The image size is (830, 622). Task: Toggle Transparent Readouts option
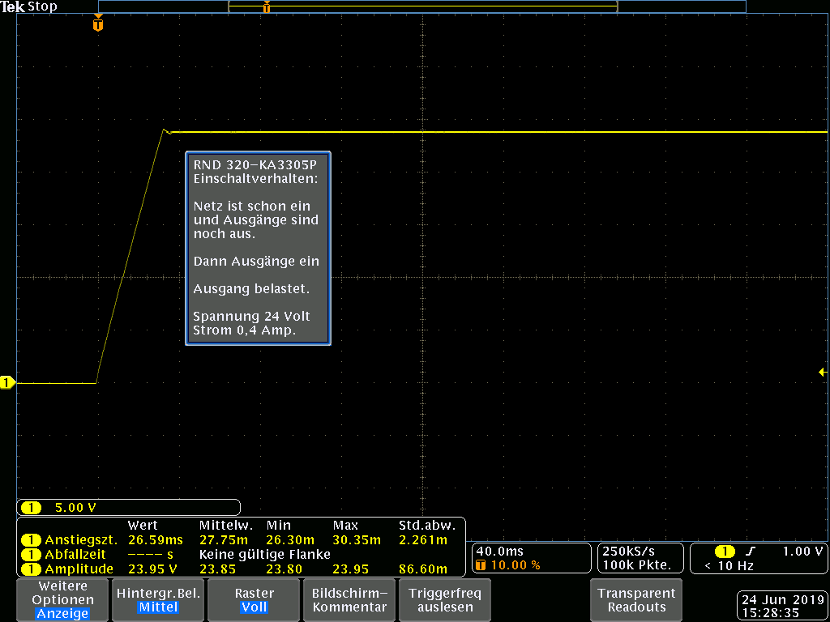(x=637, y=600)
